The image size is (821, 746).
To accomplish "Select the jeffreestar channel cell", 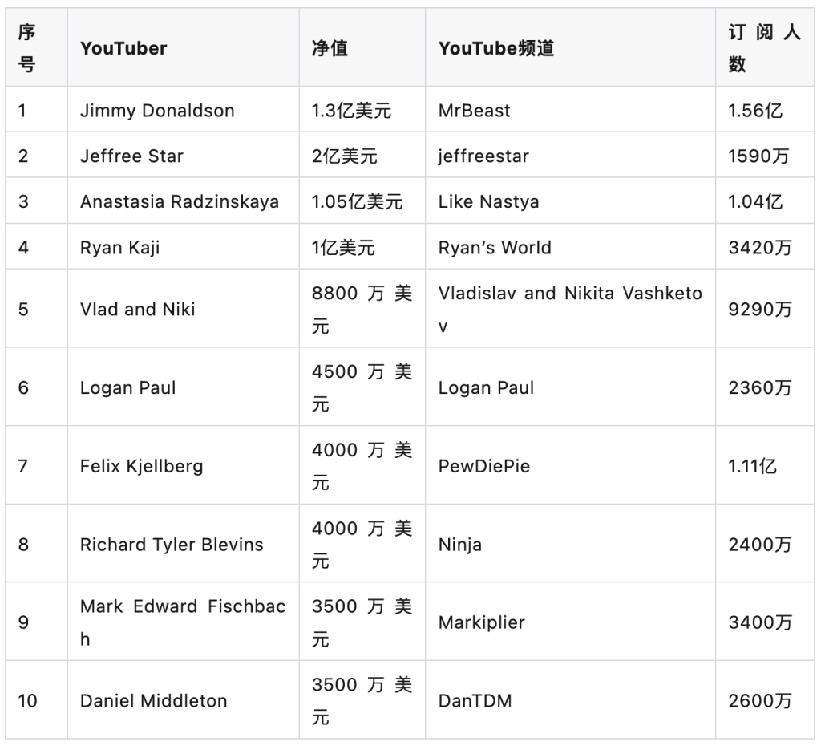I will click(x=570, y=155).
